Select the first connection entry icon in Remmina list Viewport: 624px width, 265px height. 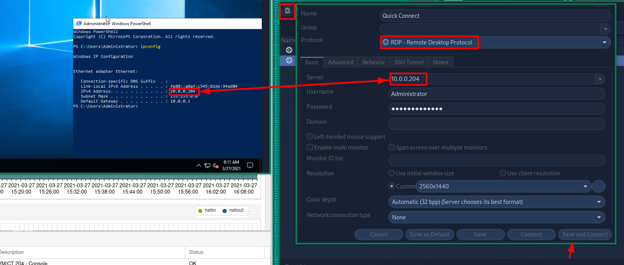coord(289,50)
